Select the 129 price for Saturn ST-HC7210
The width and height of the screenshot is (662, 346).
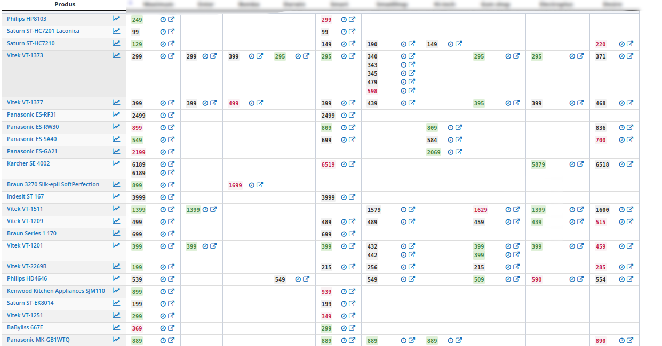pos(138,44)
